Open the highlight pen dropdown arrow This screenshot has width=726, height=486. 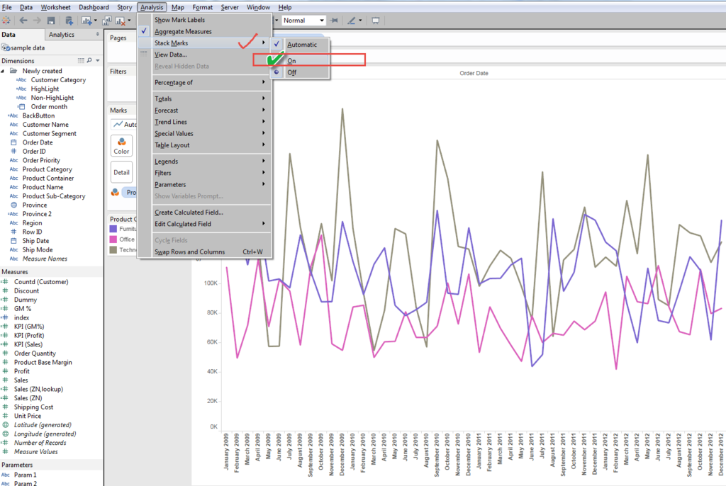coord(360,21)
